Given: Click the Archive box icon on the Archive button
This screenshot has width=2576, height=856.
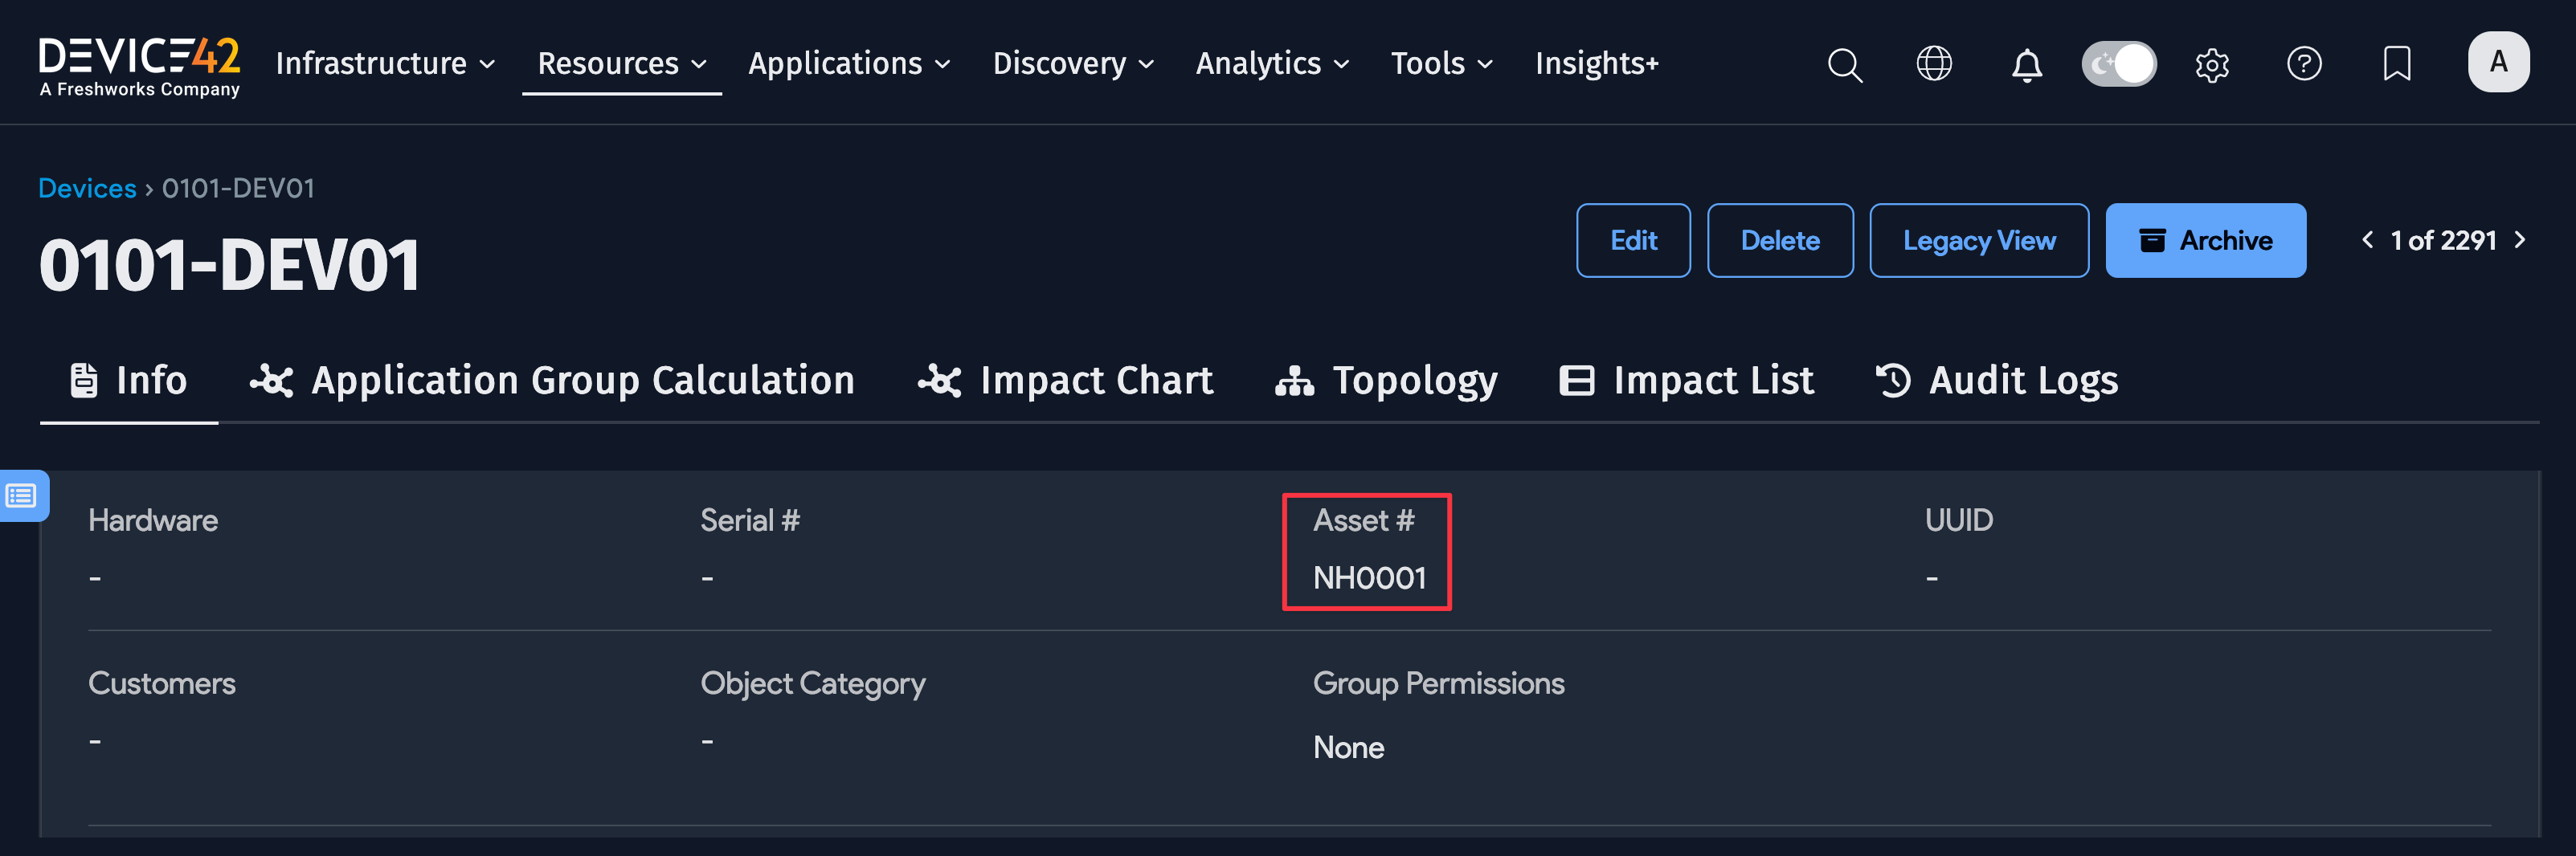Looking at the screenshot, I should coord(2152,240).
